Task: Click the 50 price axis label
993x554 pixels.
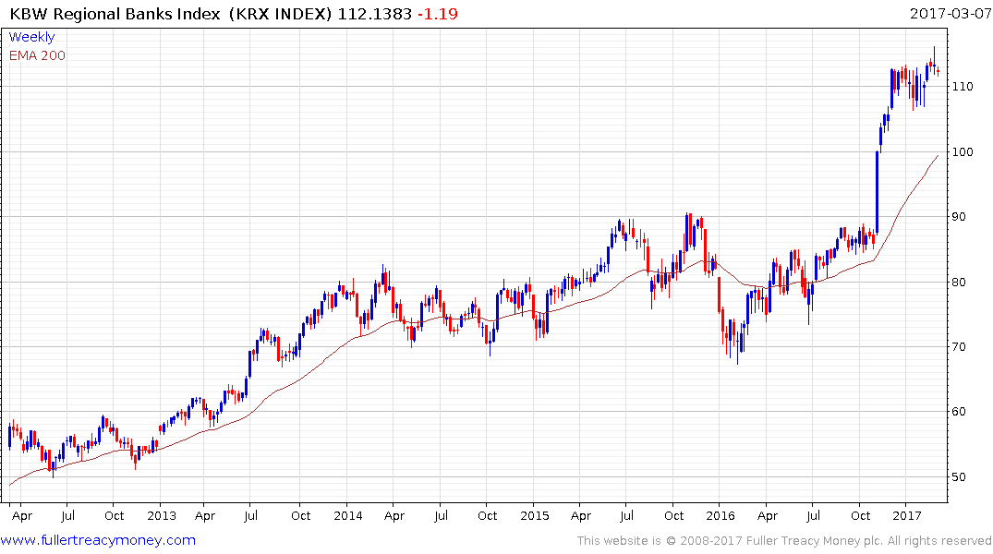Action: tap(960, 476)
